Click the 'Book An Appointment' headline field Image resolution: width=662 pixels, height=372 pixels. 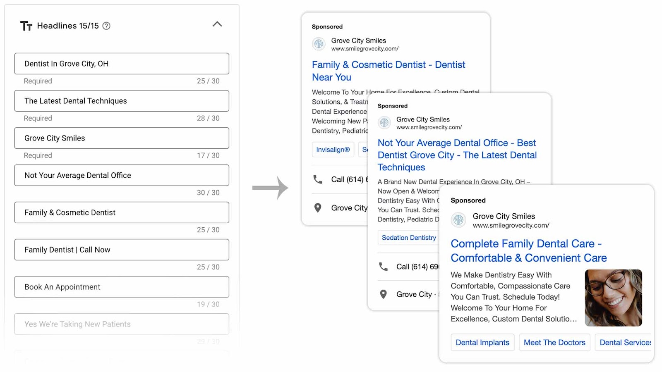point(122,287)
